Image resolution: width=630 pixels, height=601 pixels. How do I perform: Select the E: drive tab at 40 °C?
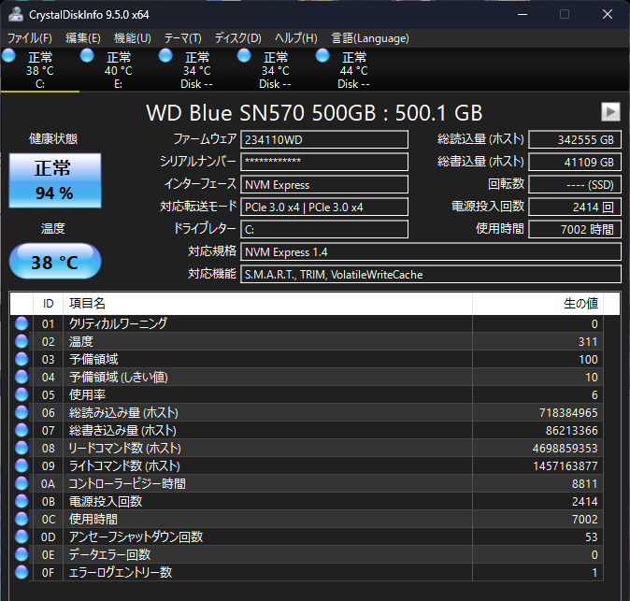[119, 70]
